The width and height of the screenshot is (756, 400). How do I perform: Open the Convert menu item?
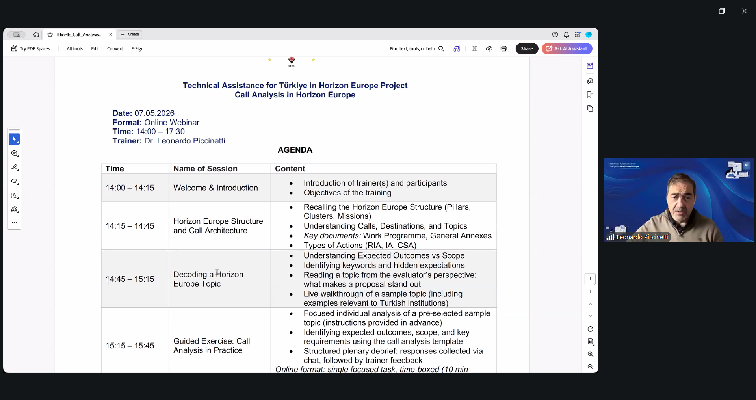tap(115, 49)
